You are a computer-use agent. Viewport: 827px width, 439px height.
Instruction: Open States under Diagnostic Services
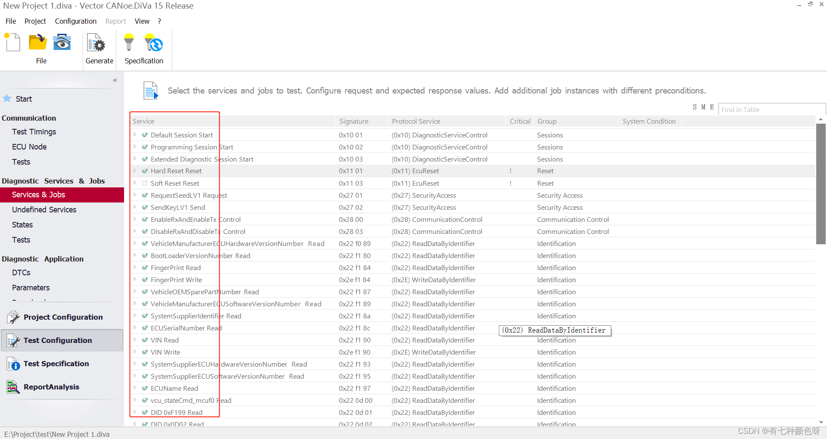22,225
